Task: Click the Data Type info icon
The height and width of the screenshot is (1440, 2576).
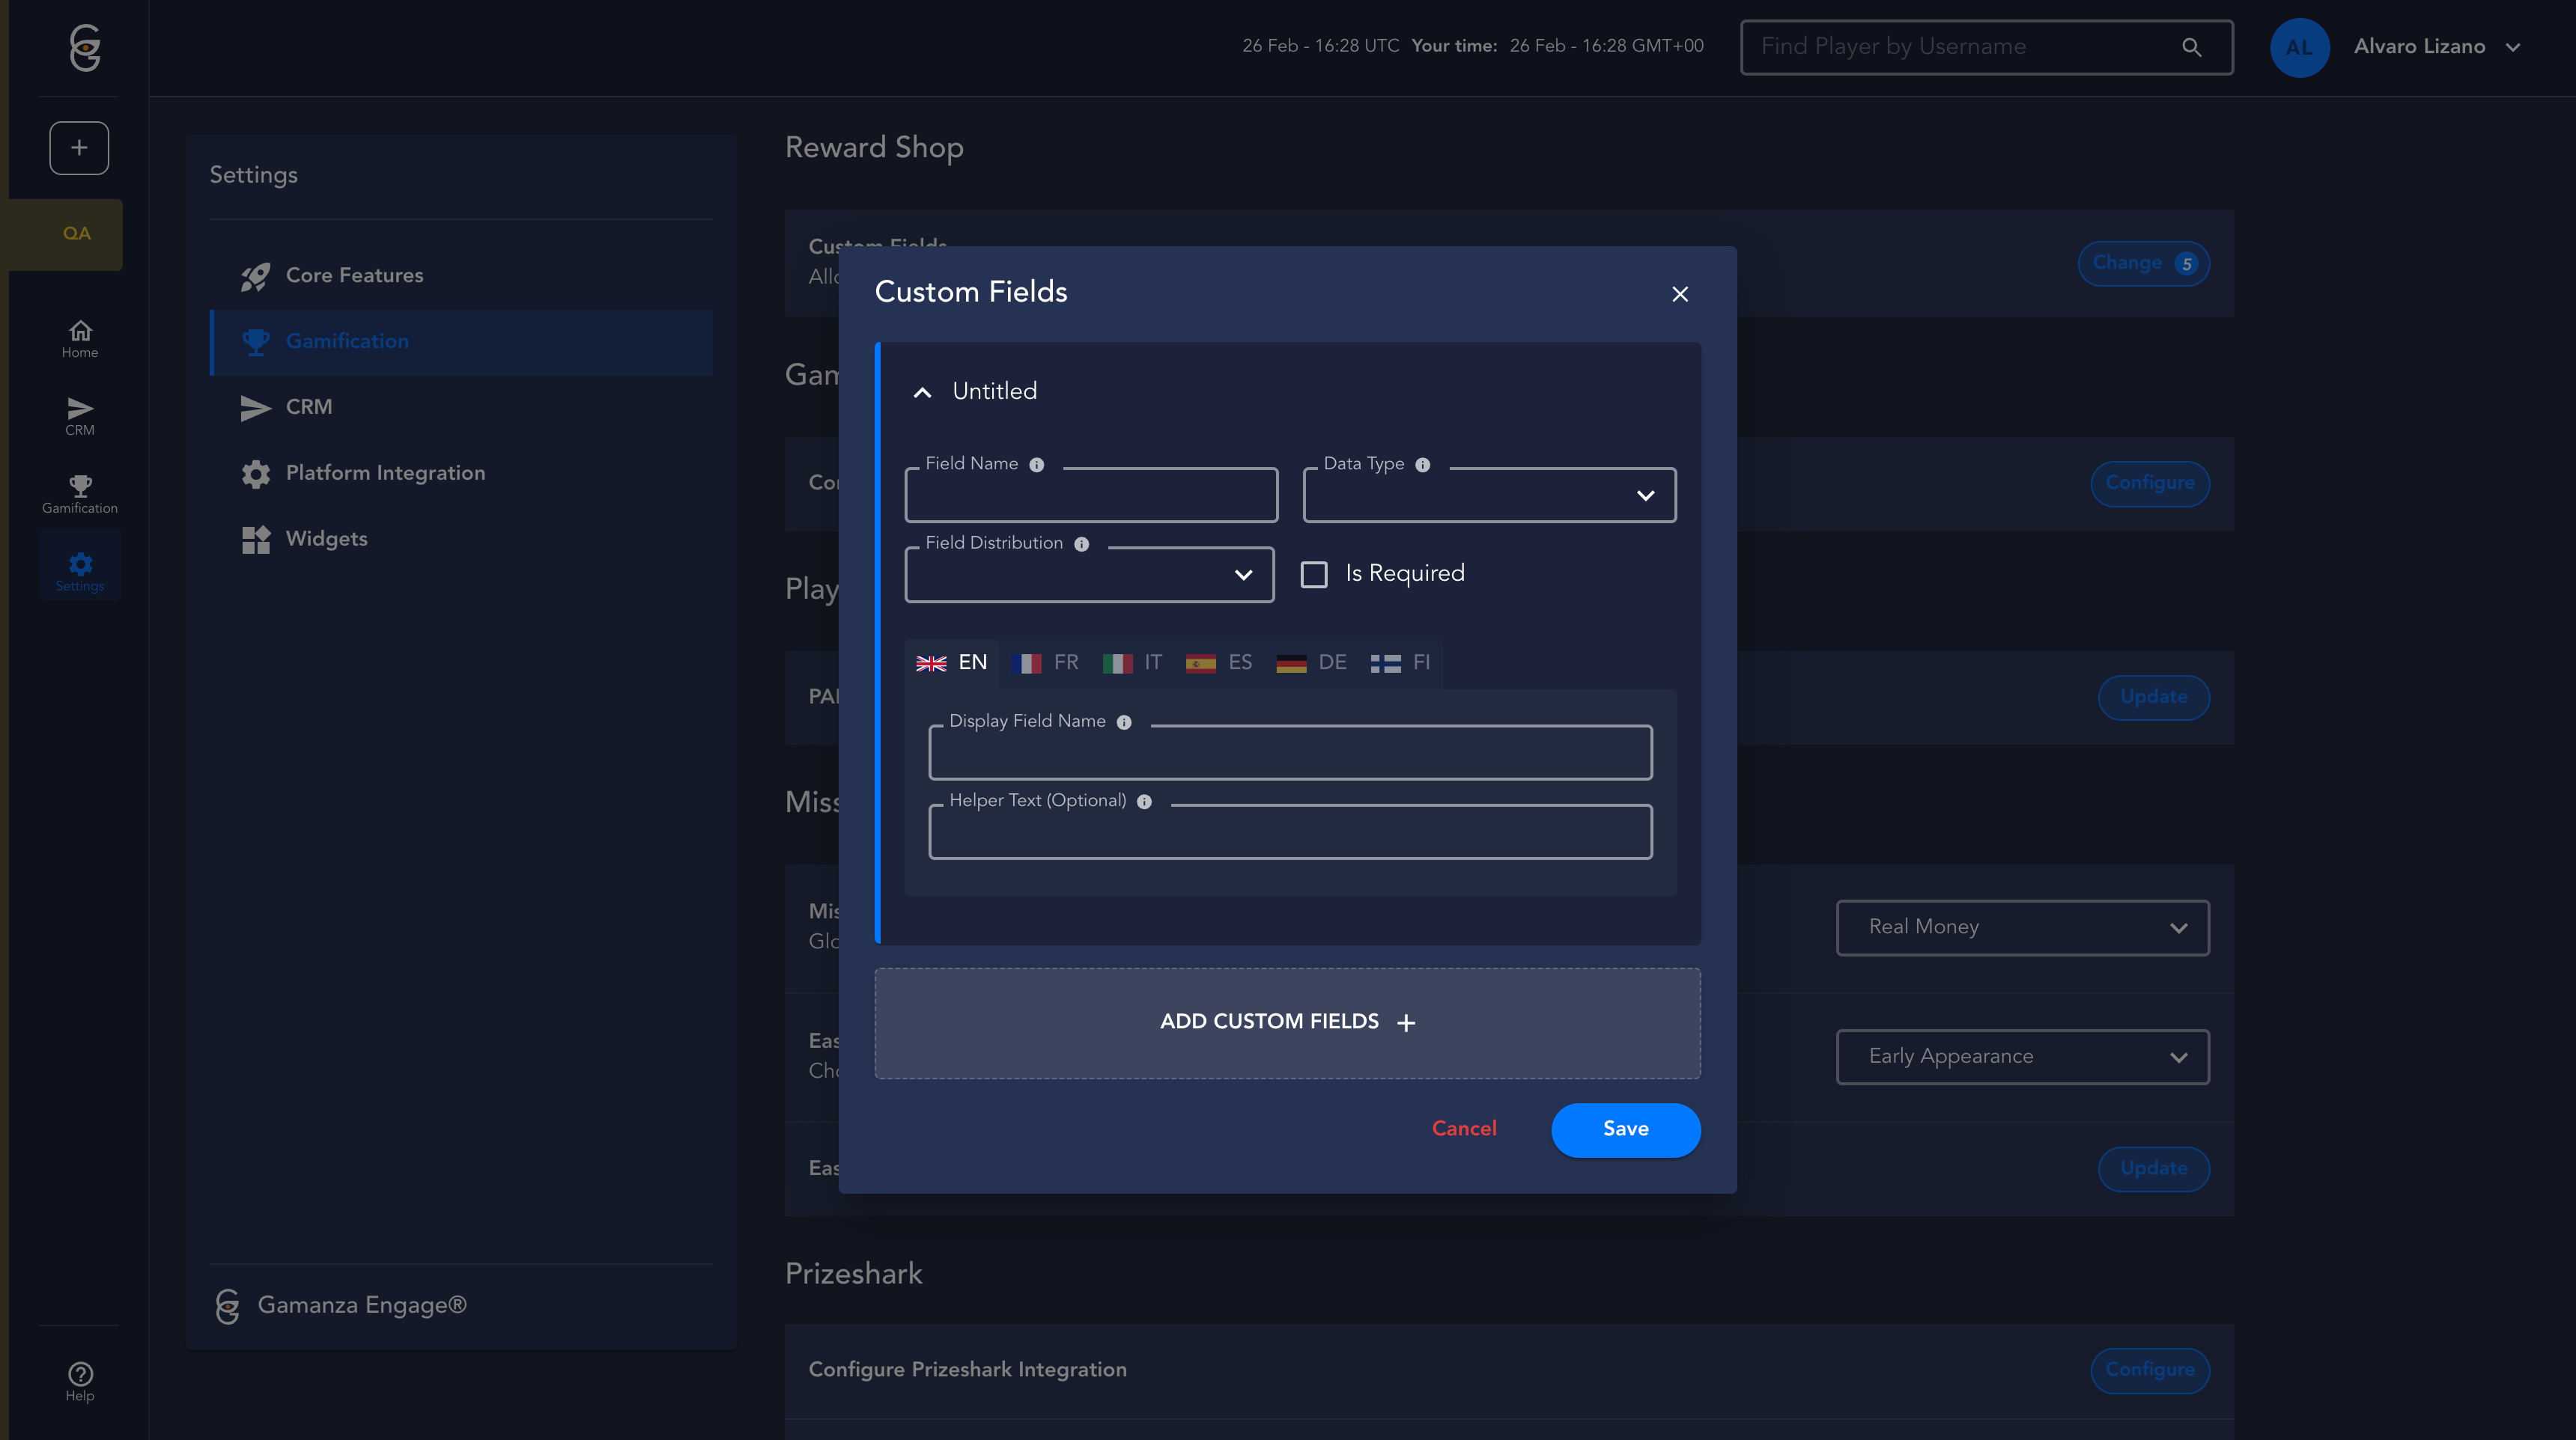Action: (x=1422, y=465)
